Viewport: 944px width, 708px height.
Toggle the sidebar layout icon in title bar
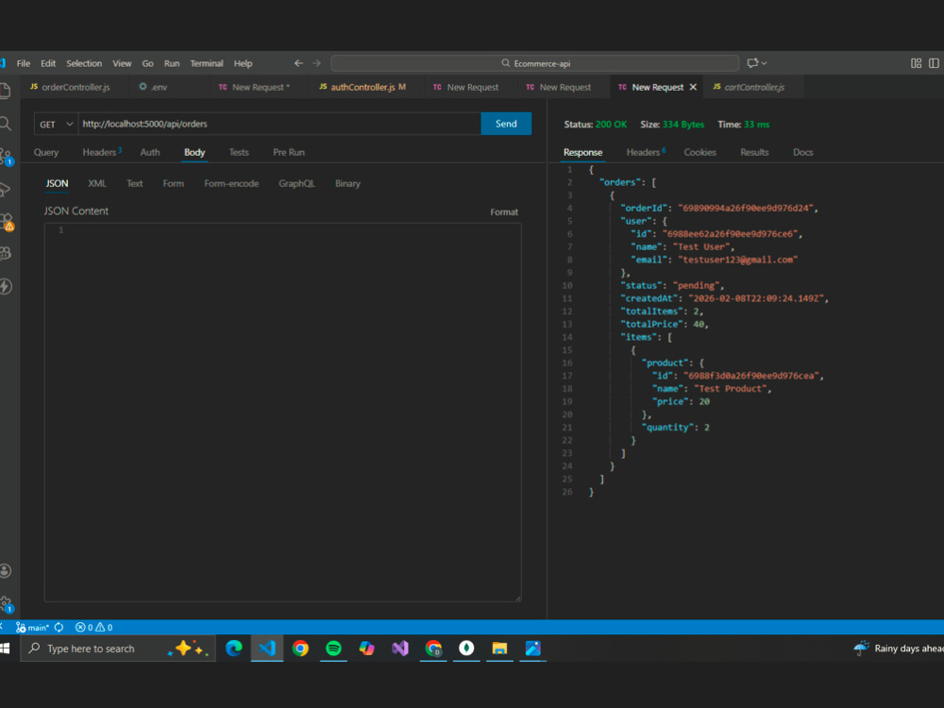934,63
